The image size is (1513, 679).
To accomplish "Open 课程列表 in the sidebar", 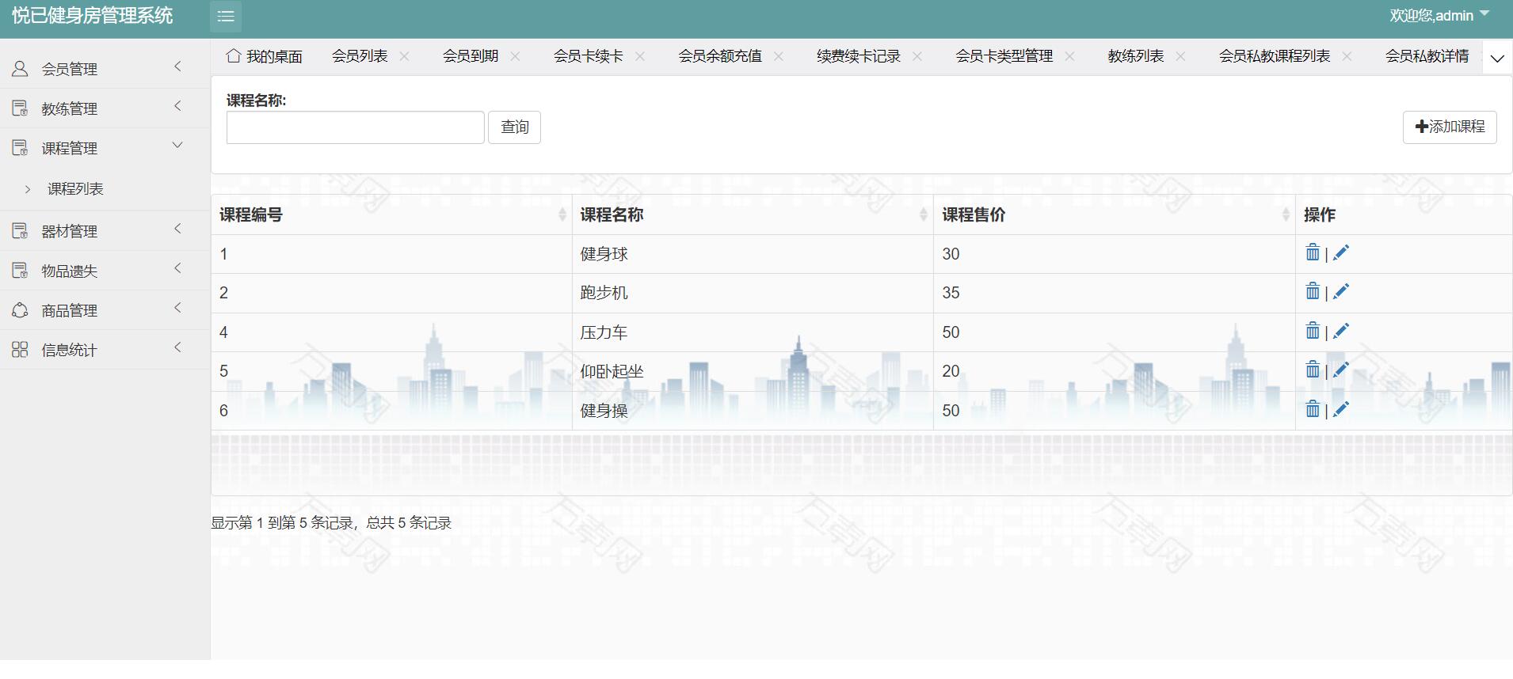I will coord(75,189).
